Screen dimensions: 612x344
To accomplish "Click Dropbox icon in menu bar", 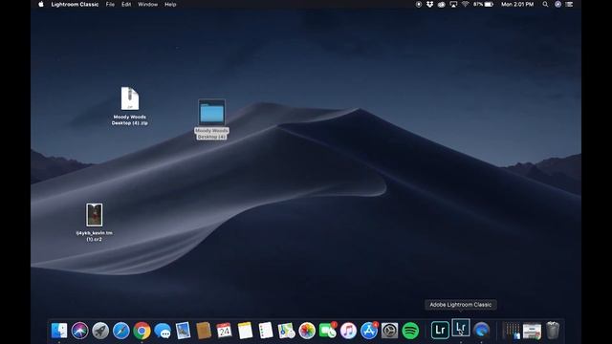I will 429,4.
